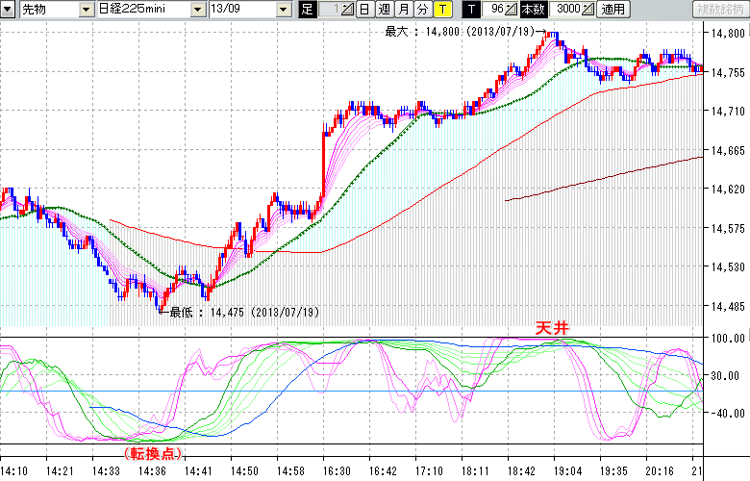Click the 3000 bar count input field
Viewport: 750px width, 481px height.
(566, 10)
